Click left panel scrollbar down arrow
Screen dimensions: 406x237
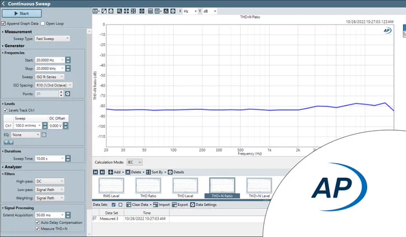tap(90, 234)
